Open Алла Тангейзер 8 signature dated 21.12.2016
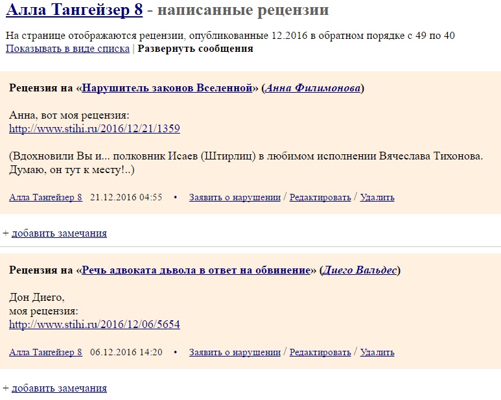 click(45, 198)
